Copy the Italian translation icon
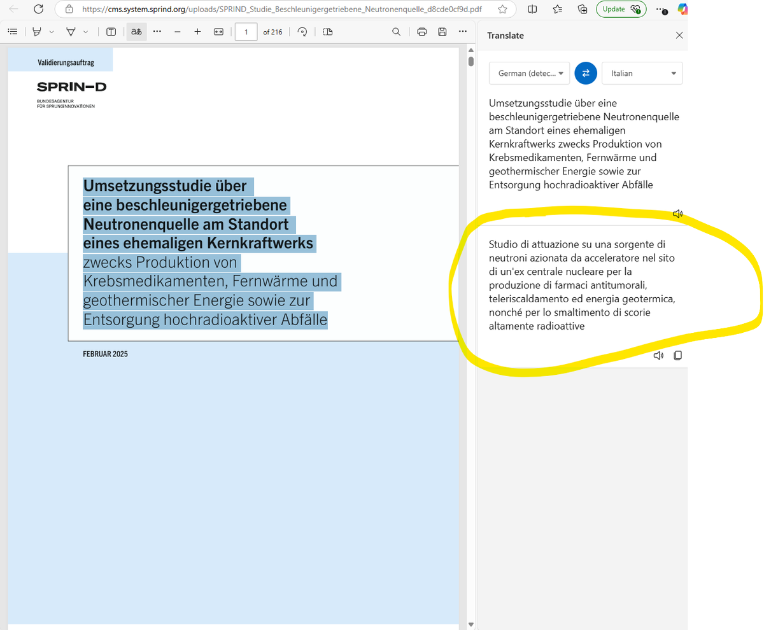The height and width of the screenshot is (630, 764). click(678, 355)
